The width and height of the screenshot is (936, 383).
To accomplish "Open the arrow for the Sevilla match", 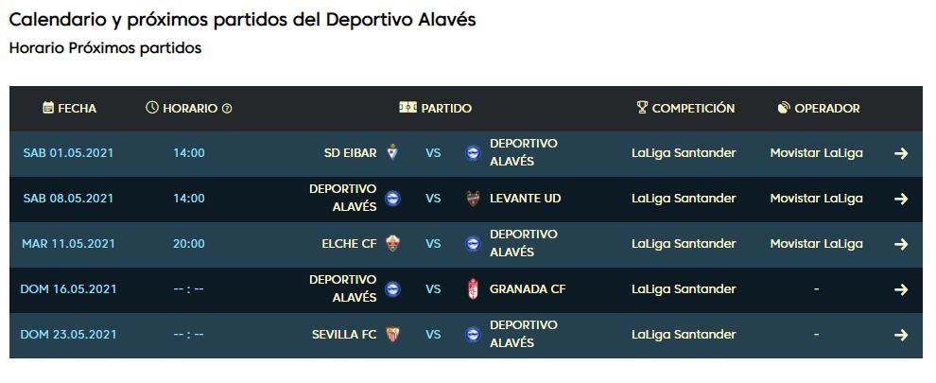I will click(900, 335).
